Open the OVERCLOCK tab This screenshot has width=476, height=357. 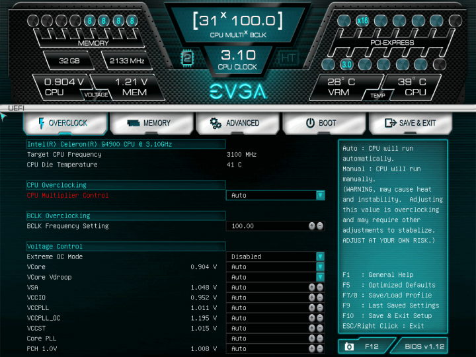65,123
